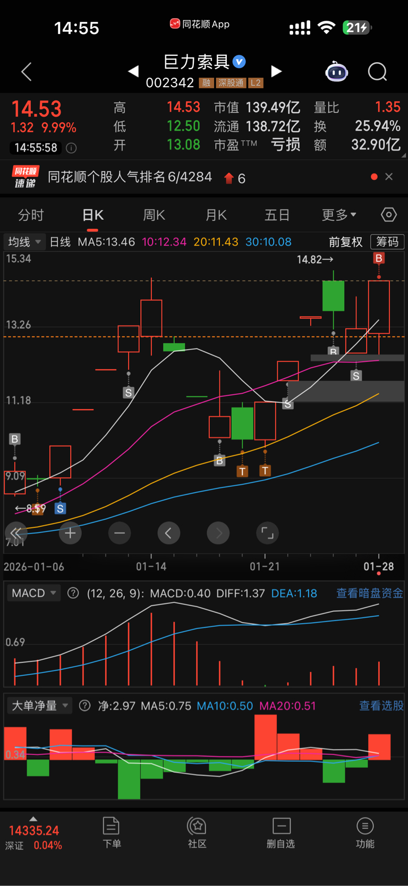Open 大单净量 help question icon

click(84, 706)
